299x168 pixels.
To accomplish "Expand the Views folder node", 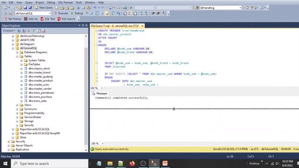I will [17, 105].
